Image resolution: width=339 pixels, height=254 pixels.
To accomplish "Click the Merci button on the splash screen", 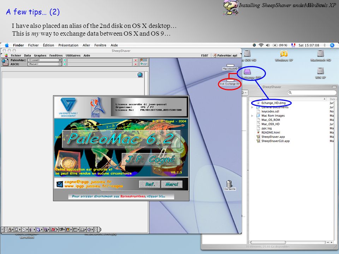I will click(x=172, y=184).
